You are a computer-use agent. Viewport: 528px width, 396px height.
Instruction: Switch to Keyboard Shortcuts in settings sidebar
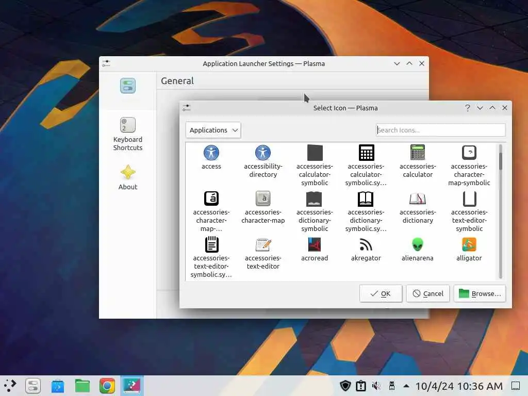pyautogui.click(x=128, y=134)
